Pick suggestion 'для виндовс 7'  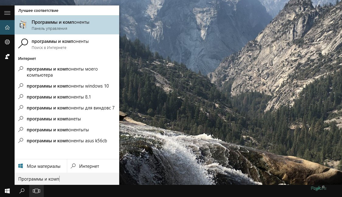[x=67, y=108]
